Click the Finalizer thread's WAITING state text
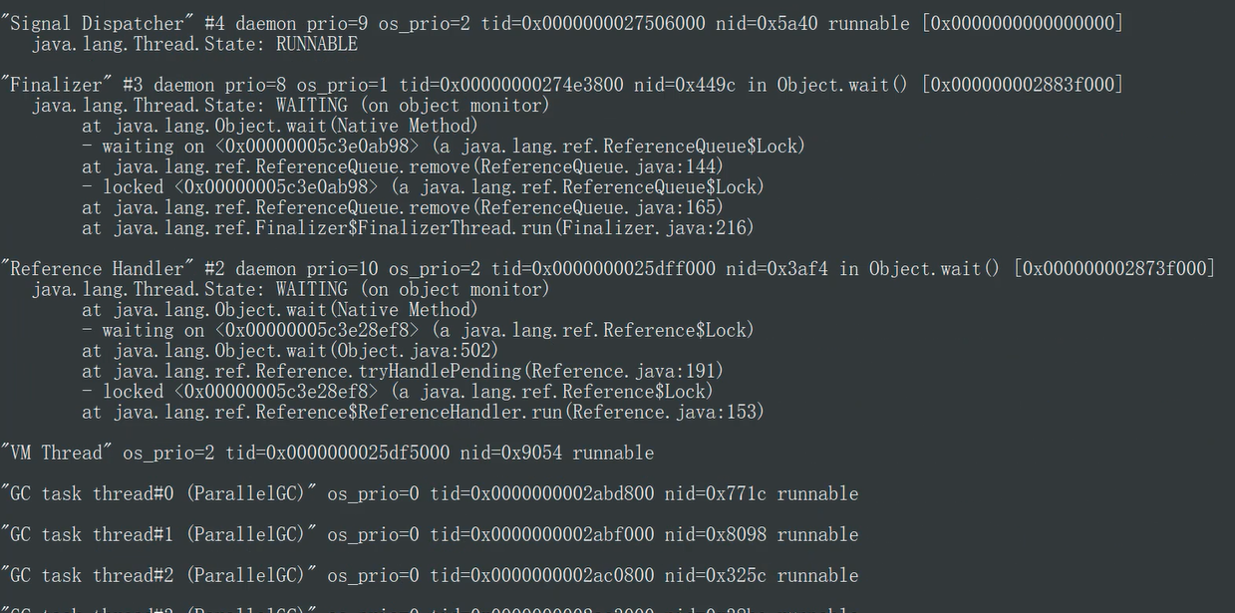This screenshot has width=1235, height=613. click(311, 105)
